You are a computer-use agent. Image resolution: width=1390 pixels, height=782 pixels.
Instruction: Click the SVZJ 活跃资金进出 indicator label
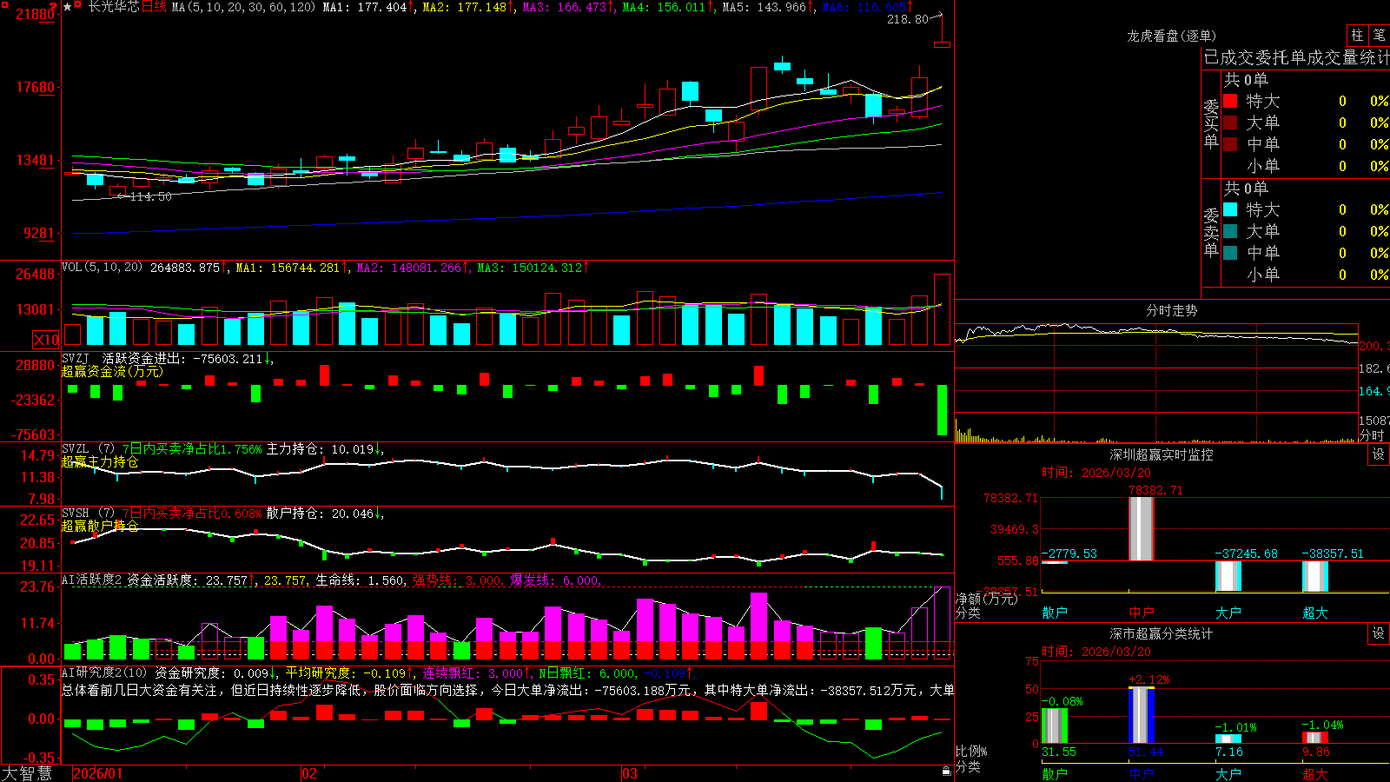tap(166, 359)
